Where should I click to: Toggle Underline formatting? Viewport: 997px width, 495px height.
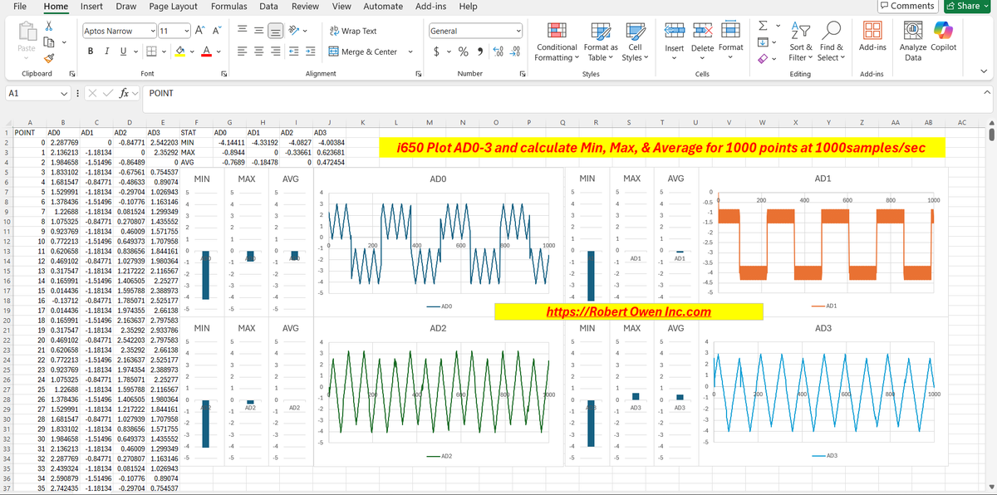(x=123, y=51)
